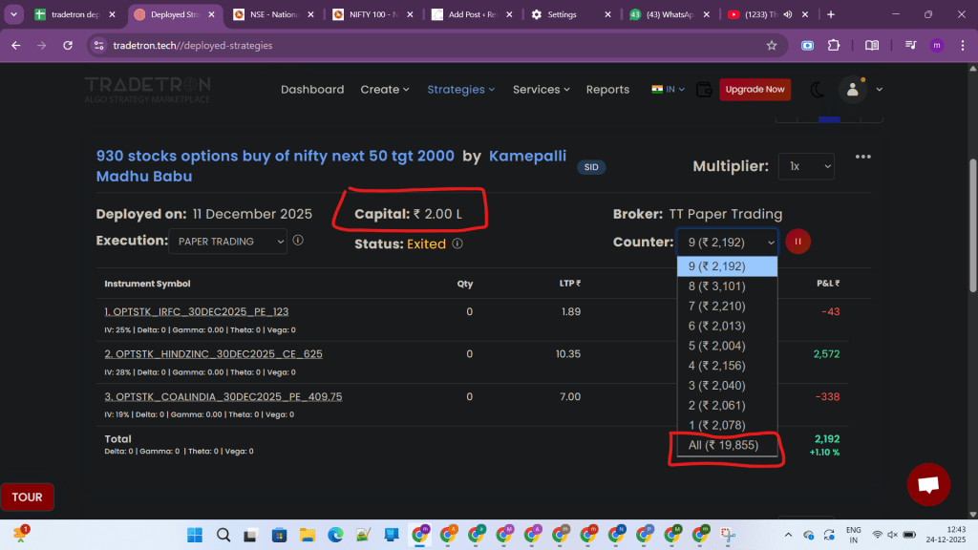
Task: Select the All (₹ 19,855) counter option
Action: [x=726, y=445]
